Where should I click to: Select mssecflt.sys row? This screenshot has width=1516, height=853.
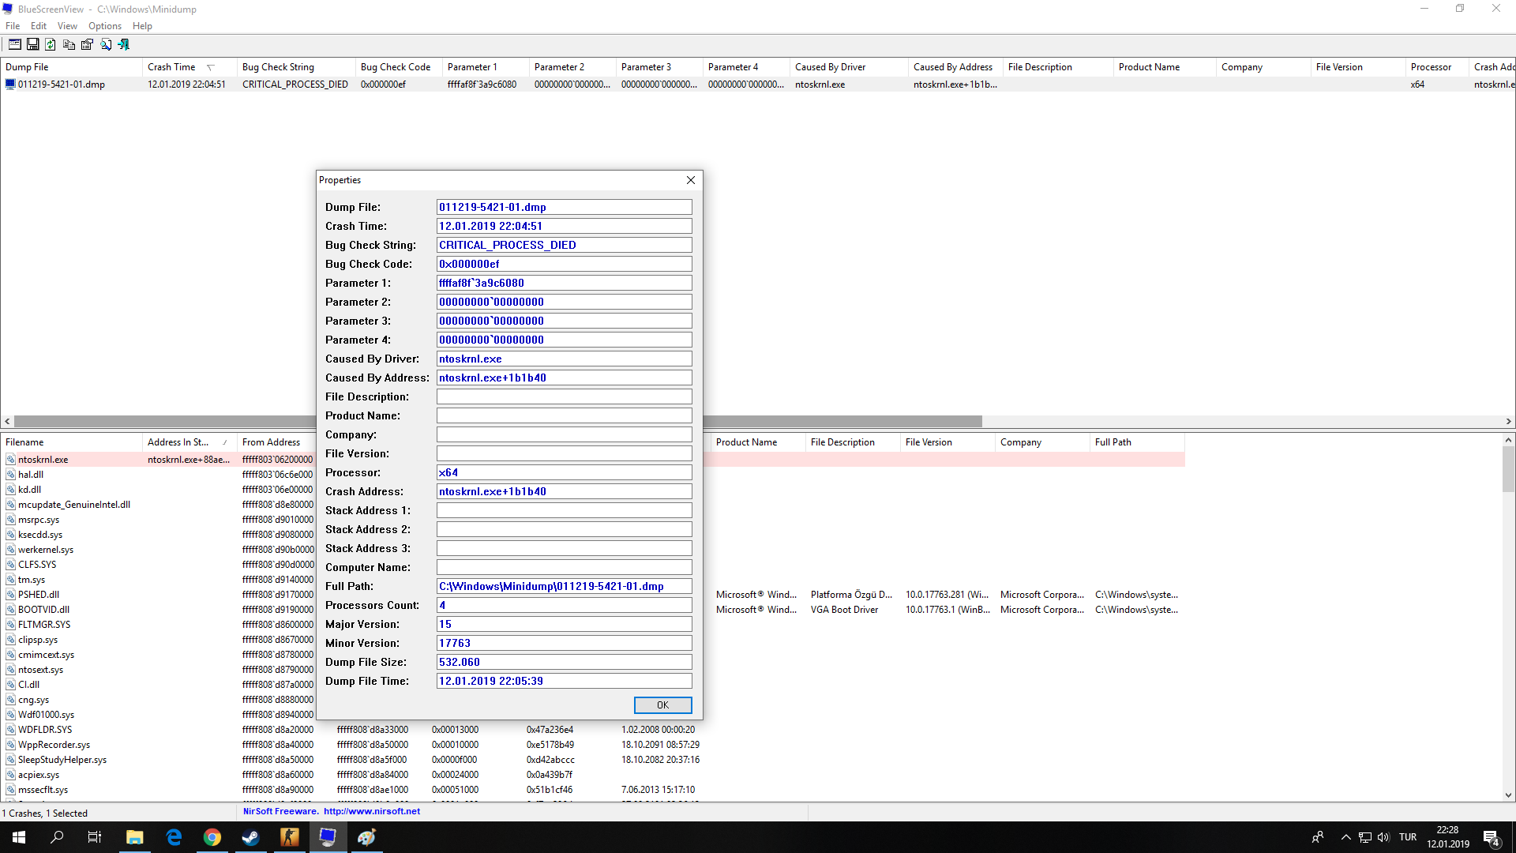tap(43, 790)
